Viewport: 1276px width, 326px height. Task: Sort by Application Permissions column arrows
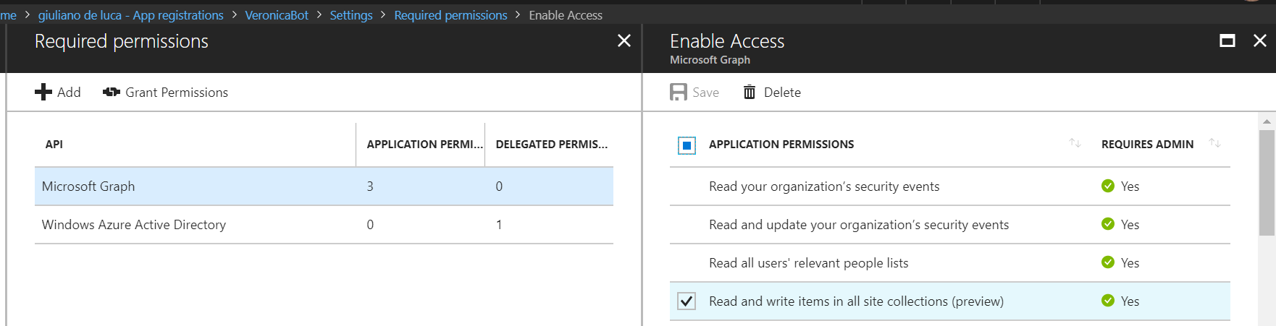click(x=1075, y=143)
